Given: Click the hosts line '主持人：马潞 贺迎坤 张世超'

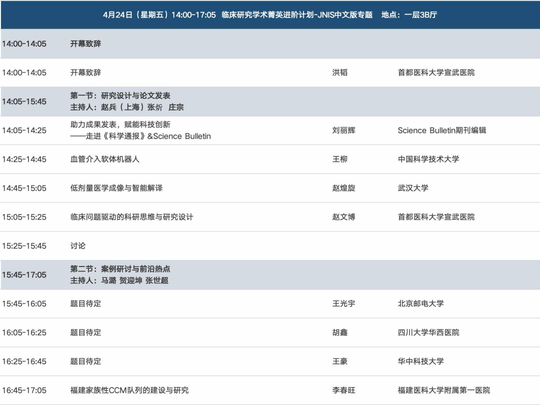Looking at the screenshot, I should pos(119,280).
